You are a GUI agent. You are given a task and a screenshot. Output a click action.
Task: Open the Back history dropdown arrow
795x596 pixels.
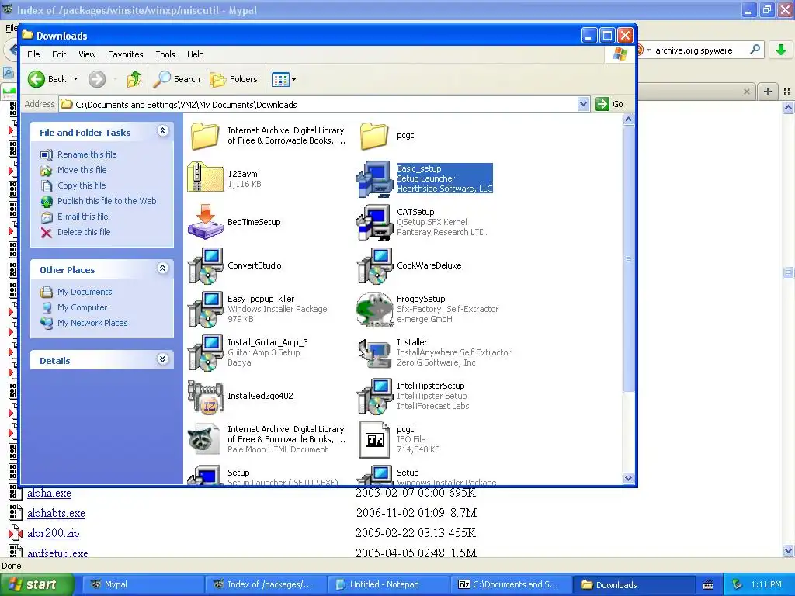75,79
